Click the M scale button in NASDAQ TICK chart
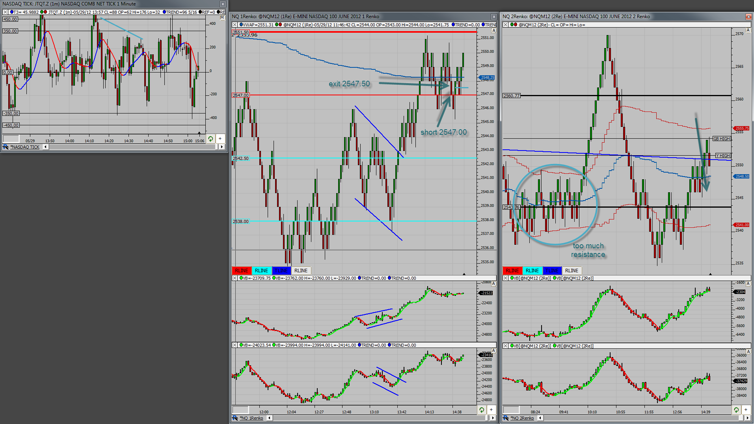The image size is (754, 424). click(x=222, y=17)
